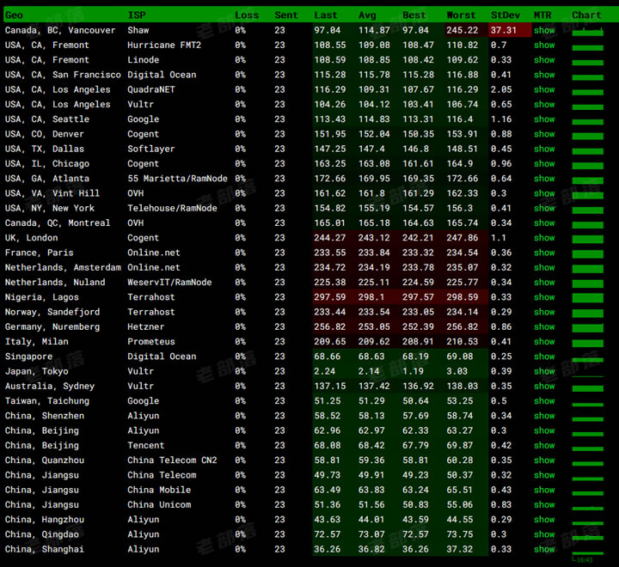Select Tokyo average latency 2.14
This screenshot has width=619, height=567.
coord(369,371)
